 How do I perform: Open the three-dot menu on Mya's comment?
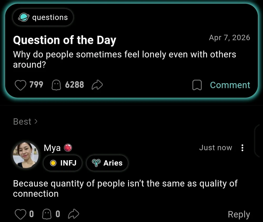point(242,148)
